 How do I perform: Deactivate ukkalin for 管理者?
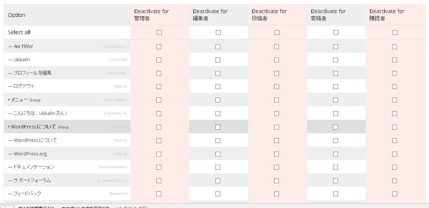click(x=159, y=60)
